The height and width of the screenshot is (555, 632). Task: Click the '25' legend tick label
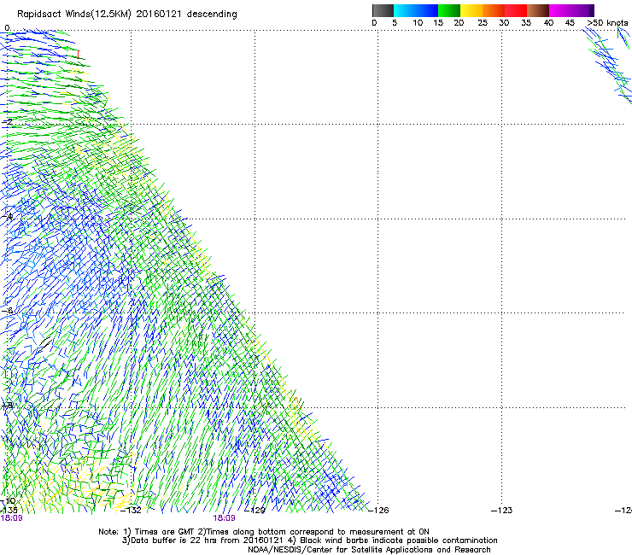(483, 23)
